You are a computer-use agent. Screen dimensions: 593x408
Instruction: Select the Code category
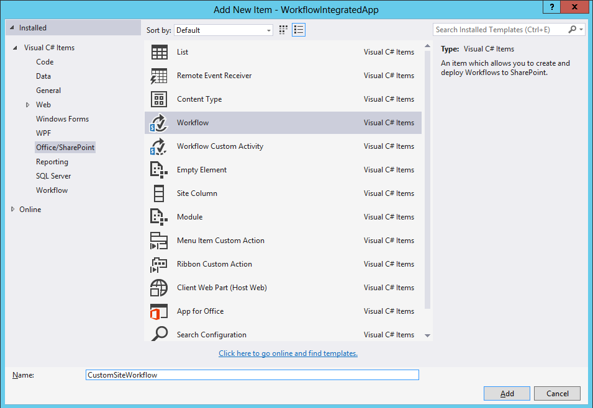coord(45,62)
